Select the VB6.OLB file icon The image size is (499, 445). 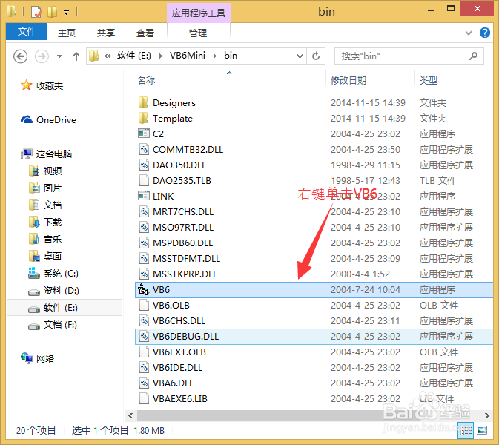(x=144, y=306)
